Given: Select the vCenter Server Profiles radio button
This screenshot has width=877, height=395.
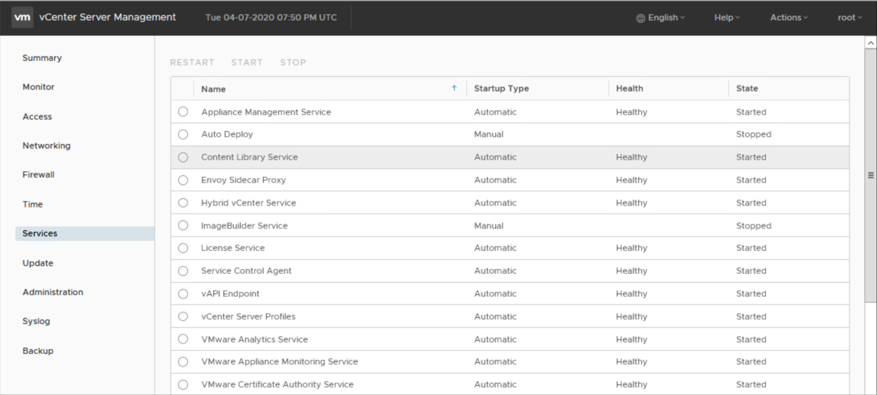Looking at the screenshot, I should (x=183, y=316).
